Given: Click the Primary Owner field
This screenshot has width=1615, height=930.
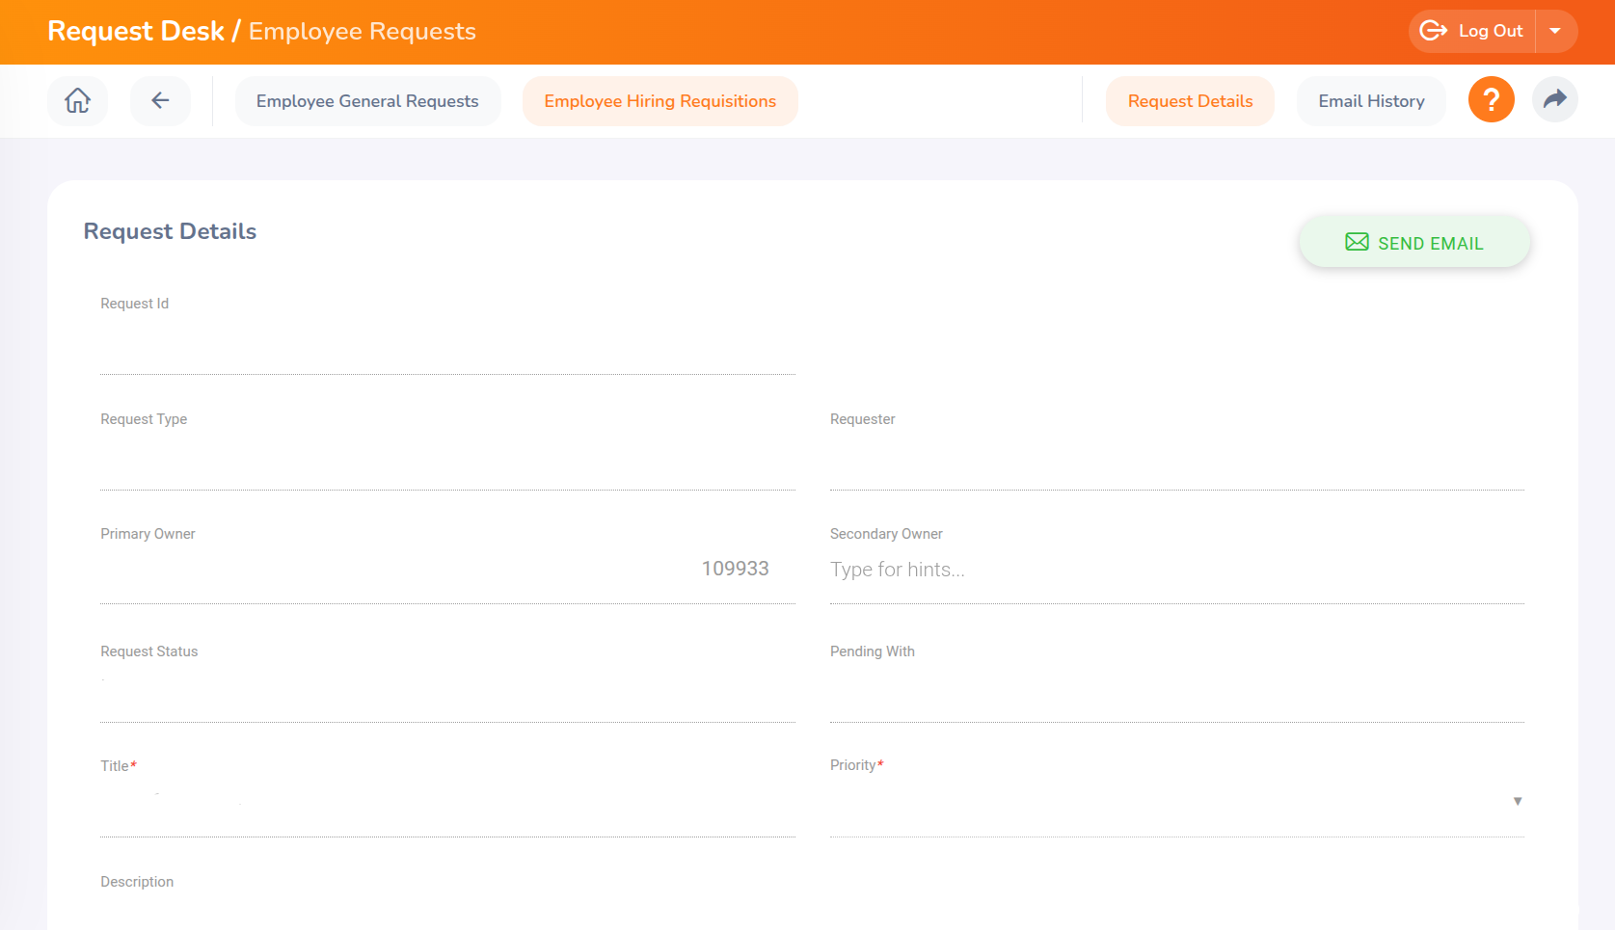Looking at the screenshot, I should tap(447, 570).
